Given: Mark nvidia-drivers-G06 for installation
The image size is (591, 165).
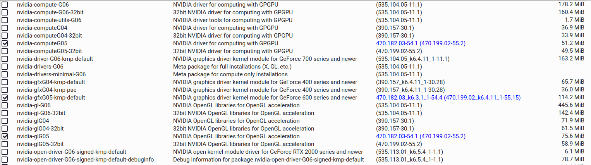Looking at the screenshot, I should [x=5, y=67].
